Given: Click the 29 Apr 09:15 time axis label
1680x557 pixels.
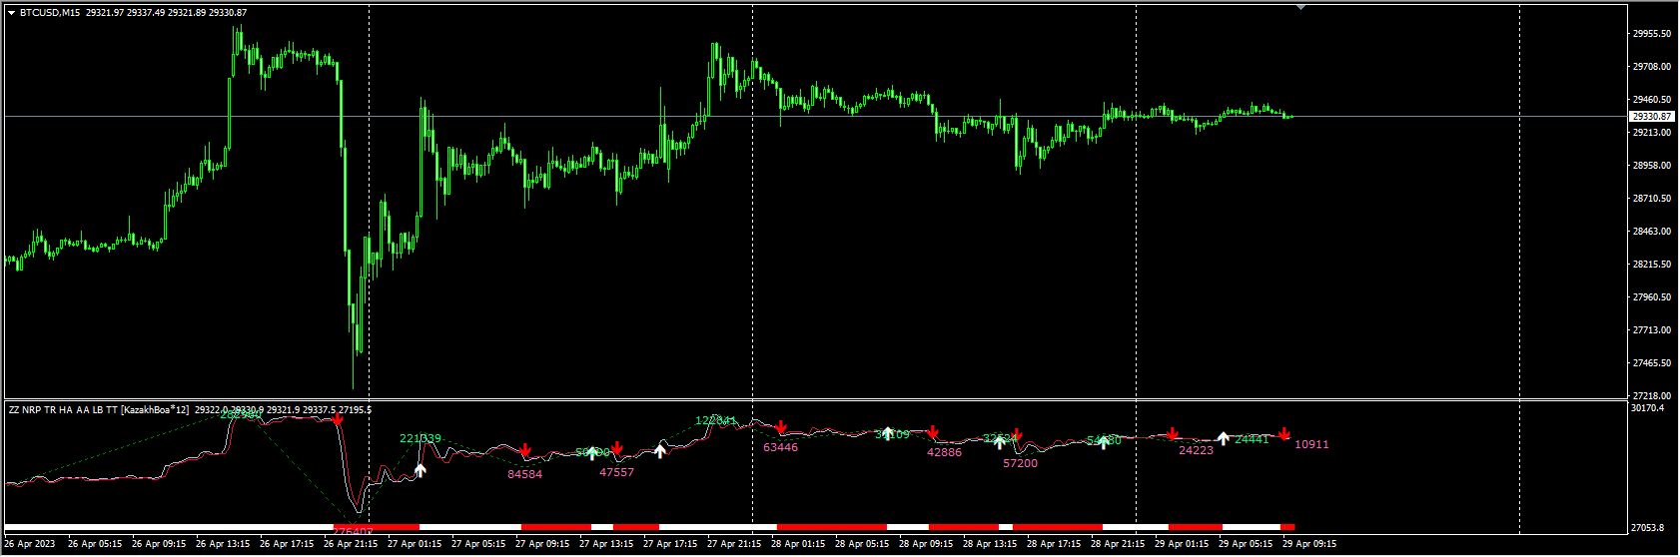Looking at the screenshot, I should point(1309,544).
